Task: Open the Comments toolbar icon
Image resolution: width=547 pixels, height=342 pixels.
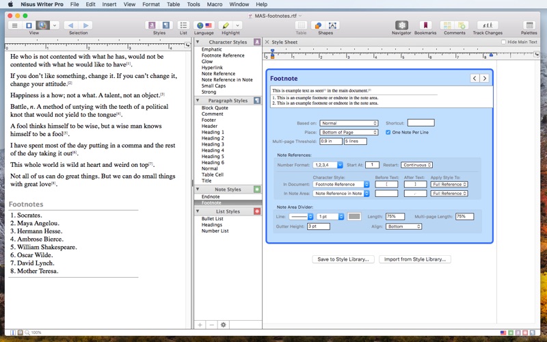Action: 454,26
